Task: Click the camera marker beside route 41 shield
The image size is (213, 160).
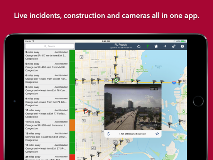Action: pos(181,122)
